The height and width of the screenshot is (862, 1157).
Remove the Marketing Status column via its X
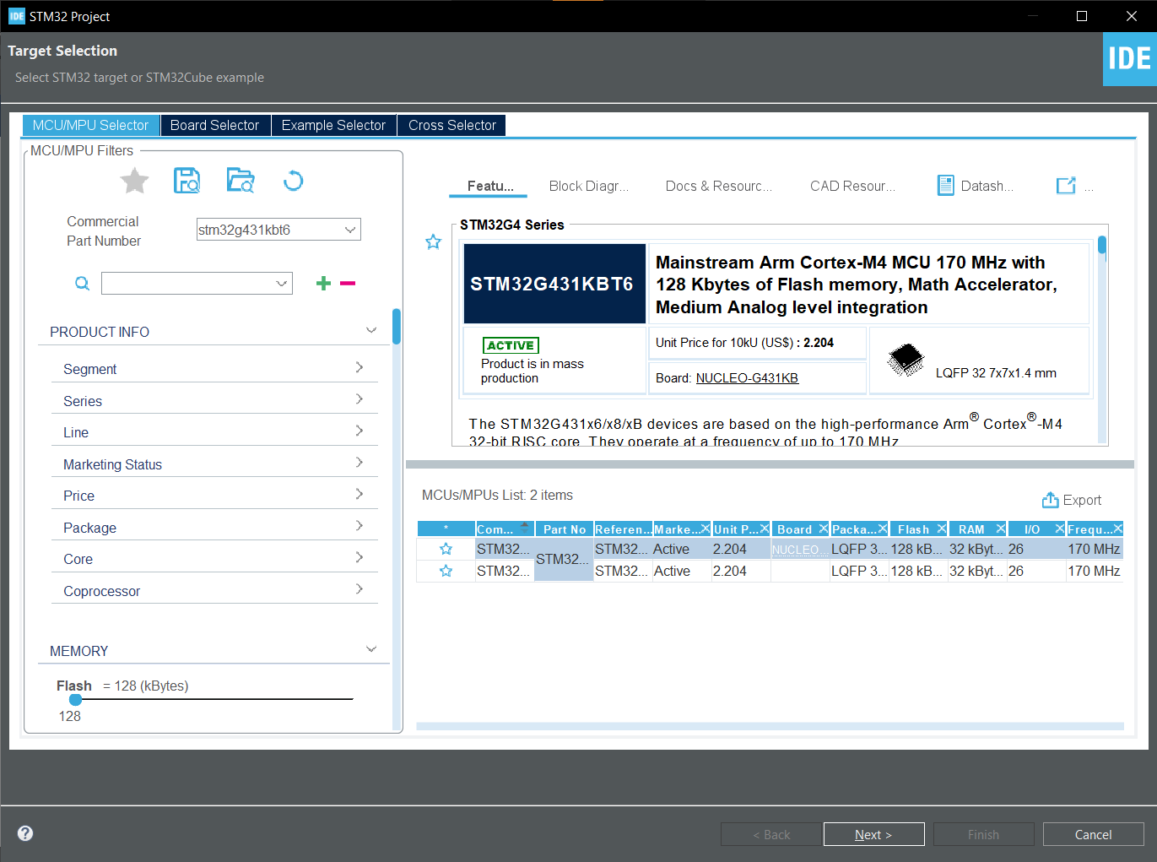click(706, 529)
